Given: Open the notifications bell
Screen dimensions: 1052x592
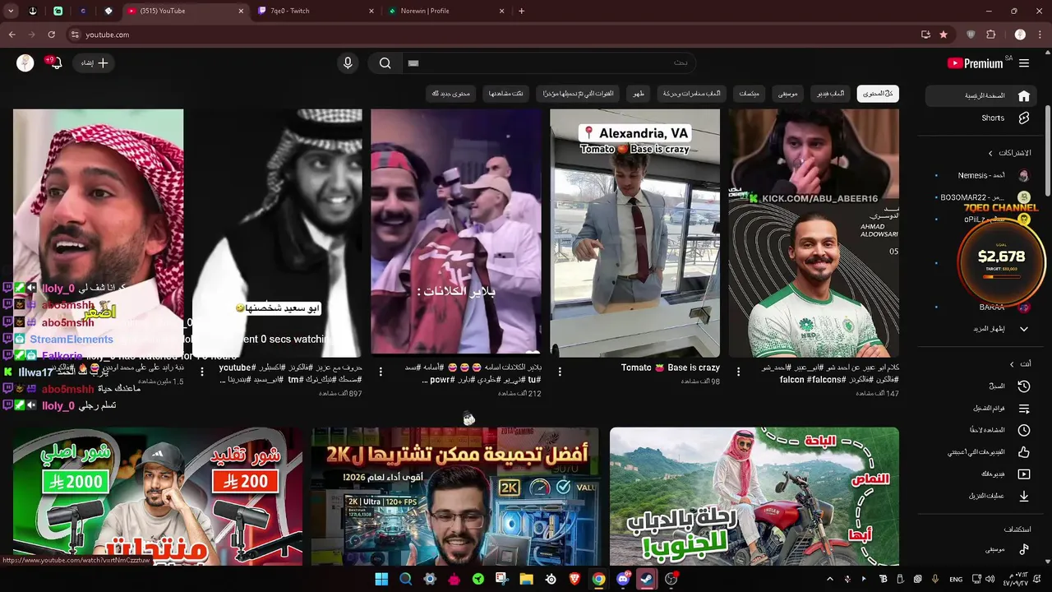Looking at the screenshot, I should pos(56,63).
